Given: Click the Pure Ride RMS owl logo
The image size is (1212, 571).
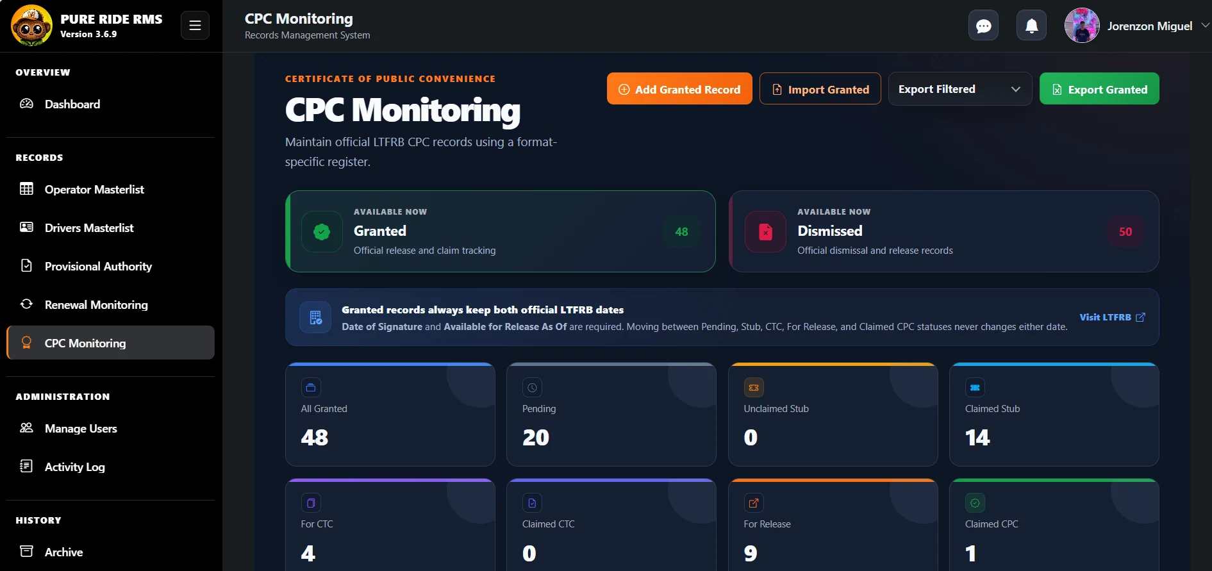Looking at the screenshot, I should click(x=31, y=26).
